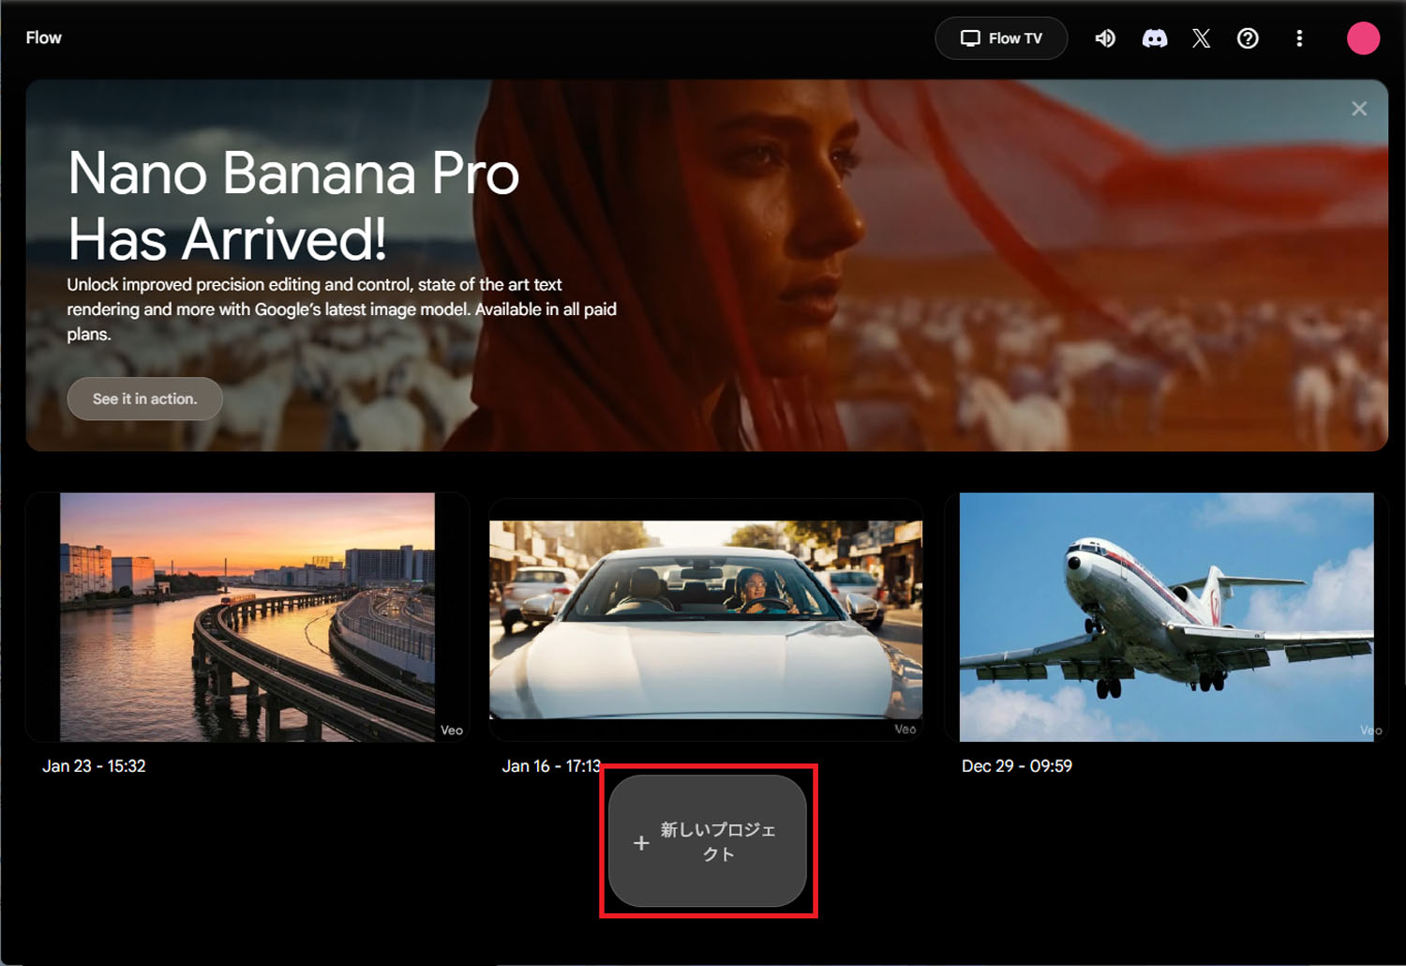The image size is (1406, 966).
Task: Open Flow's X (Twitter) page
Action: pyautogui.click(x=1201, y=38)
